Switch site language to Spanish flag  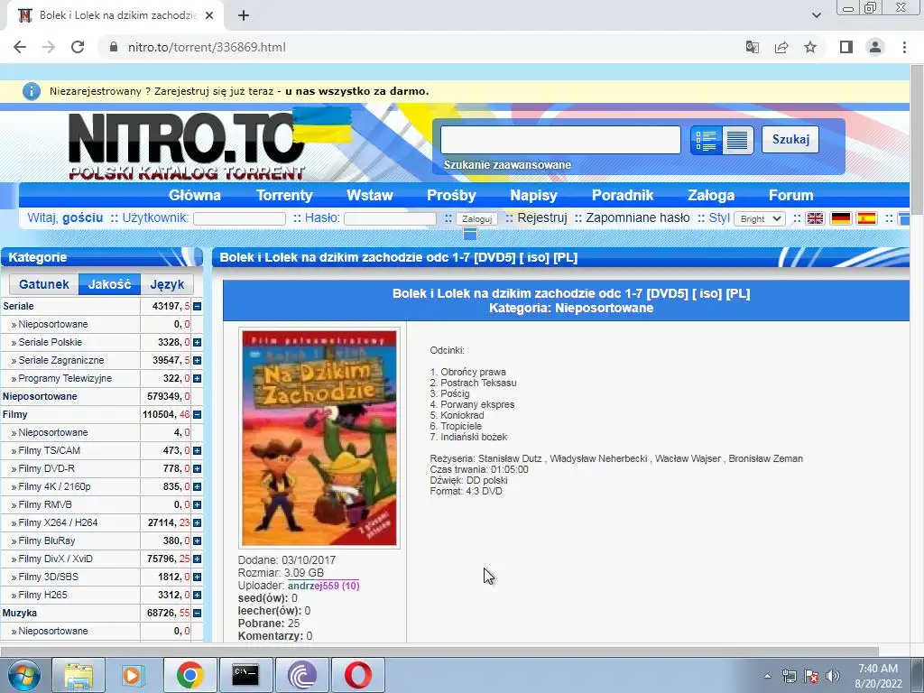click(866, 218)
